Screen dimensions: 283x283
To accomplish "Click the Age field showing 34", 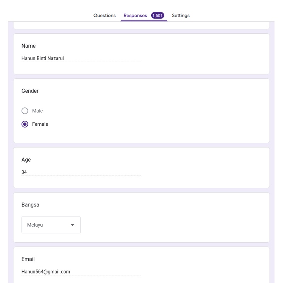I will 81,172.
